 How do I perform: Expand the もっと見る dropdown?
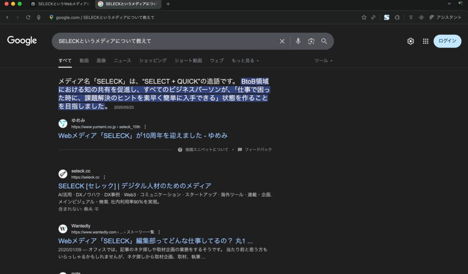point(245,61)
